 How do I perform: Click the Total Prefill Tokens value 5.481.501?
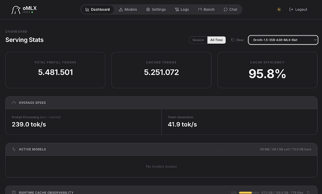pyautogui.click(x=56, y=72)
